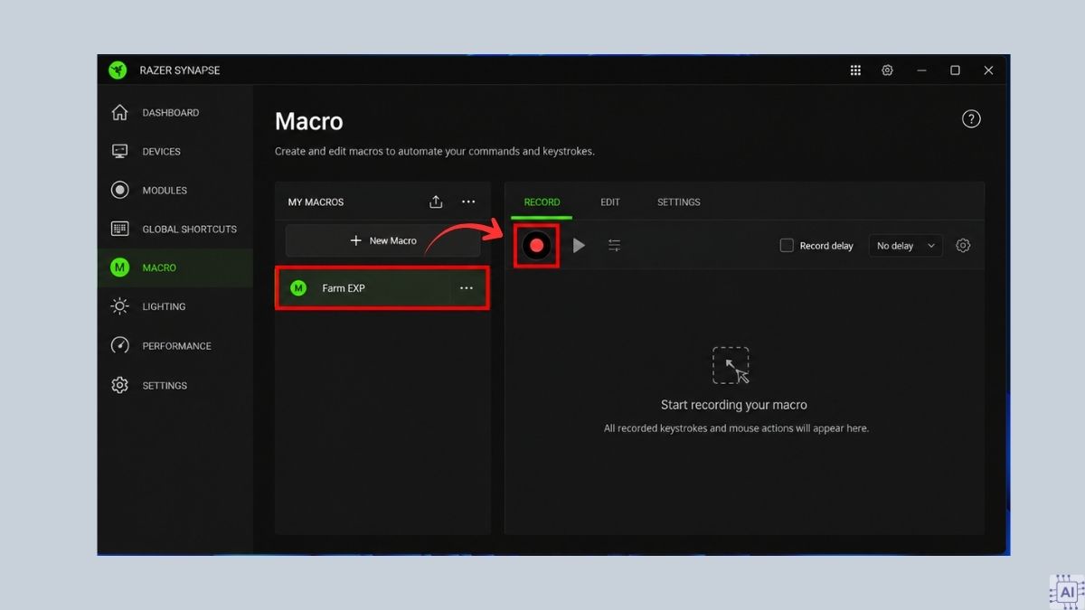
Task: Click the Razer Synapse logo icon
Action: click(x=118, y=70)
